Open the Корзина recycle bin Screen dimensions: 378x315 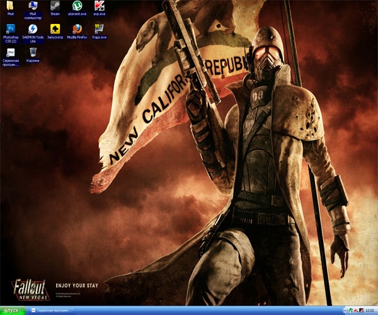[33, 55]
